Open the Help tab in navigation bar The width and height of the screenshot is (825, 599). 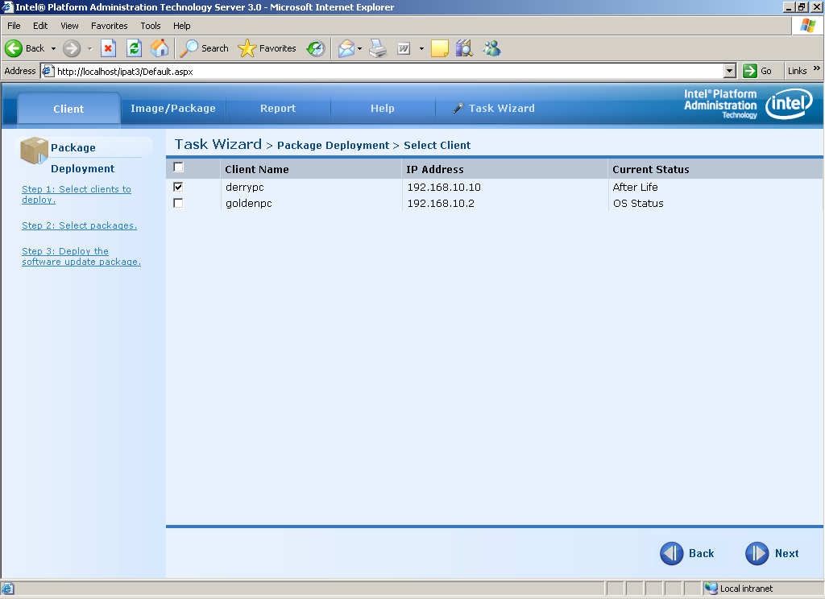(383, 109)
